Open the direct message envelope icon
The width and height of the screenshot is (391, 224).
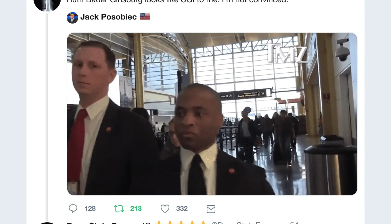click(211, 209)
